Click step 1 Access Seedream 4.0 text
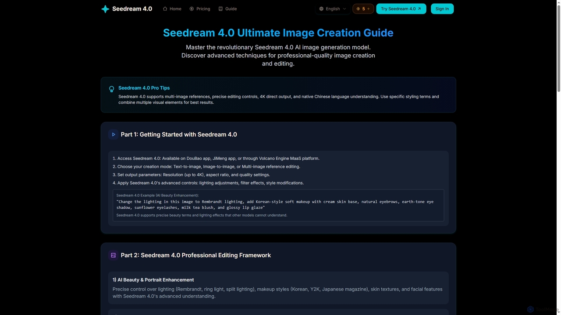The height and width of the screenshot is (315, 561). click(x=216, y=158)
